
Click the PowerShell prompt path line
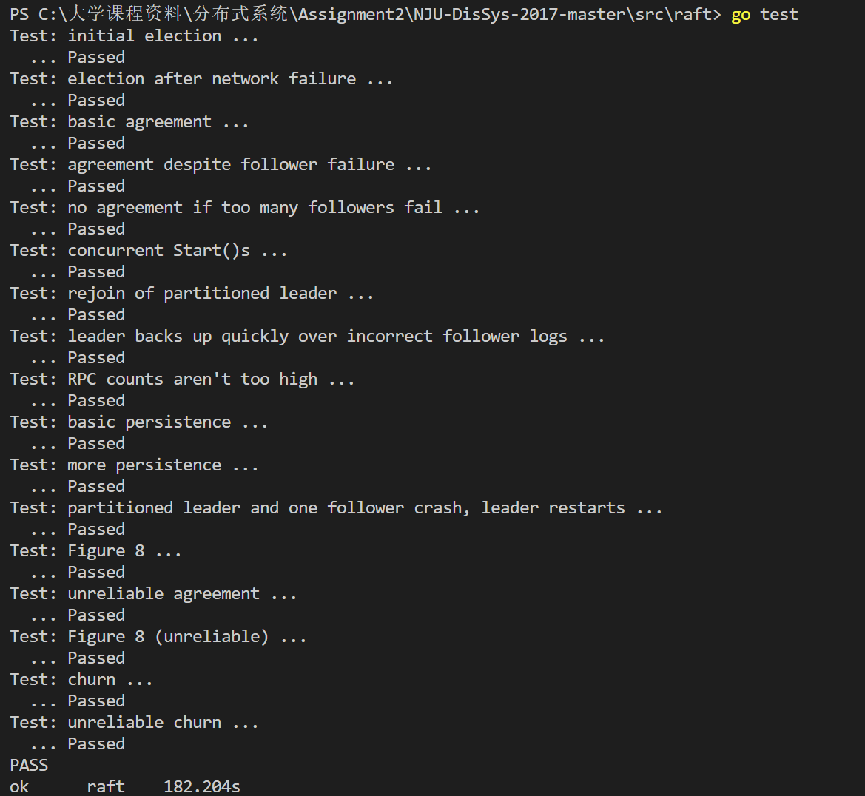pos(366,14)
